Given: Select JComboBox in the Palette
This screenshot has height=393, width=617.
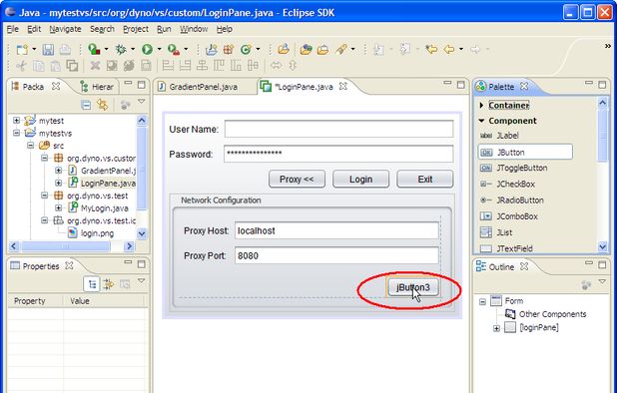Looking at the screenshot, I should tap(509, 216).
